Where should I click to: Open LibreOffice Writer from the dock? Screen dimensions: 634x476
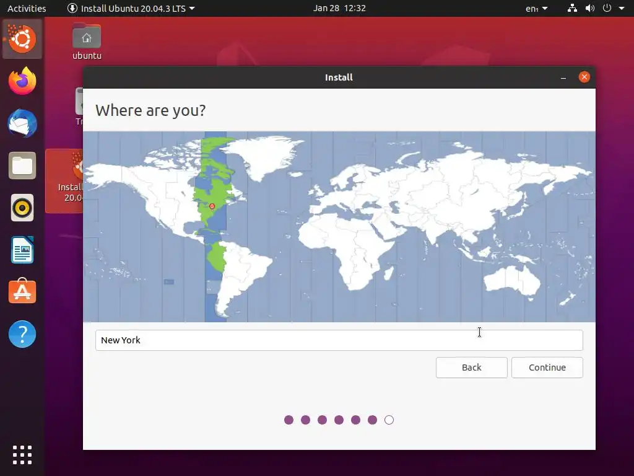tap(22, 250)
